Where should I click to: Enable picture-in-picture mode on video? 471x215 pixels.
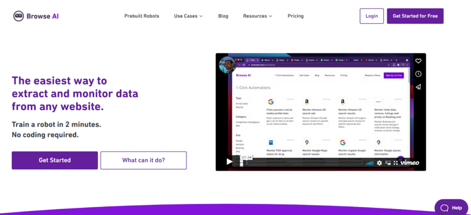pos(388,163)
